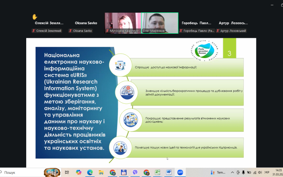Click the Рада молодих вчених logo on slide
The width and height of the screenshot is (283, 177).
pos(204,50)
